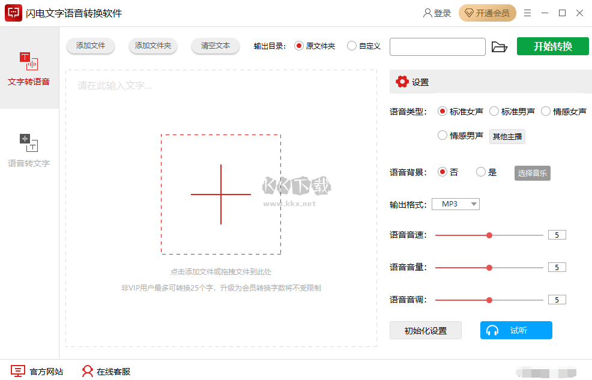Open the hamburger menu in title bar
The height and width of the screenshot is (380, 592).
coord(527,12)
